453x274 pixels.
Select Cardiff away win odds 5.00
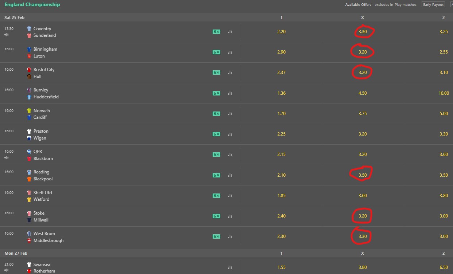(444, 114)
